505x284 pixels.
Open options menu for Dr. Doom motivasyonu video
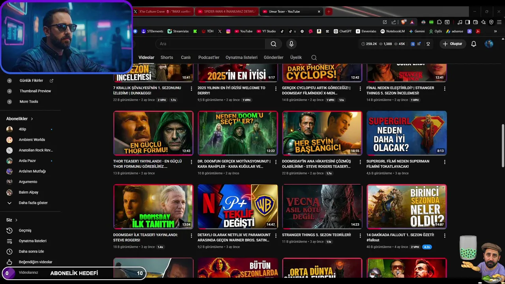coord(276,162)
